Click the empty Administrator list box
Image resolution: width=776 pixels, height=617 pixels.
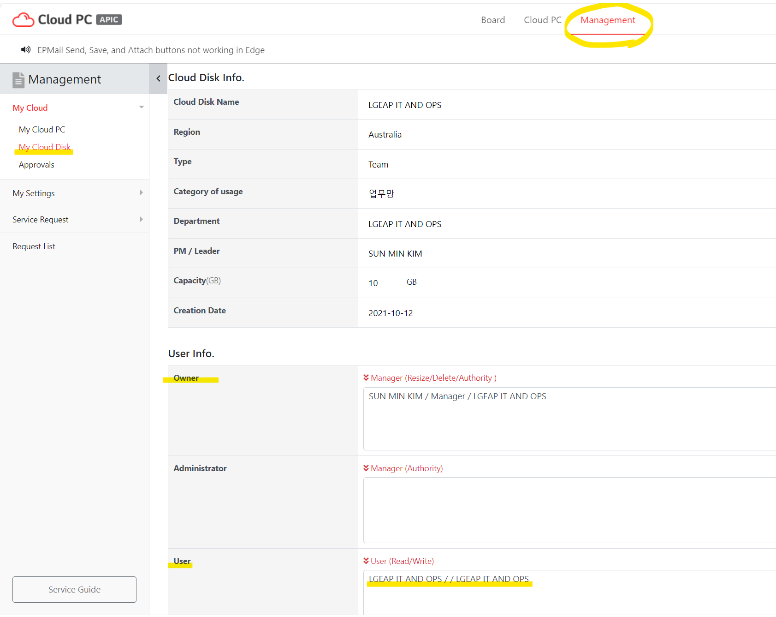569,510
